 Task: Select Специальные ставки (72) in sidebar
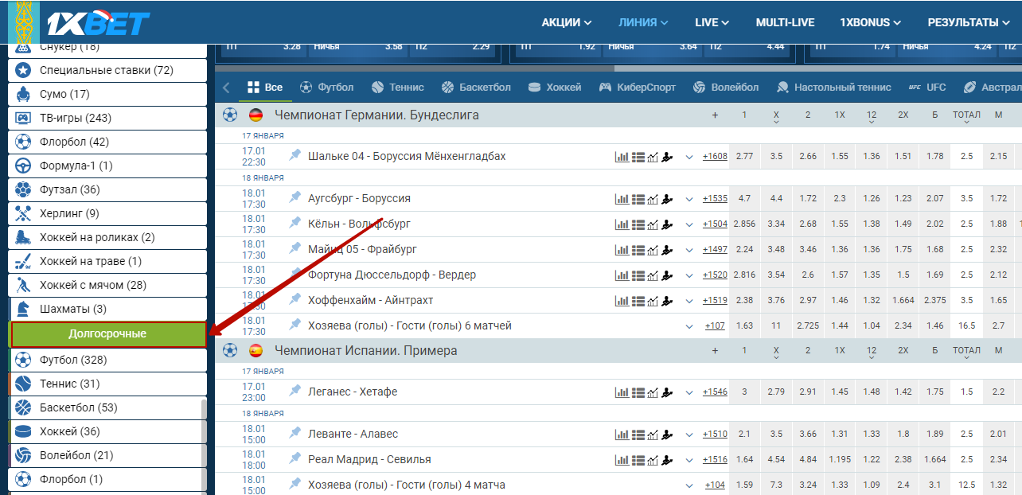pos(107,70)
